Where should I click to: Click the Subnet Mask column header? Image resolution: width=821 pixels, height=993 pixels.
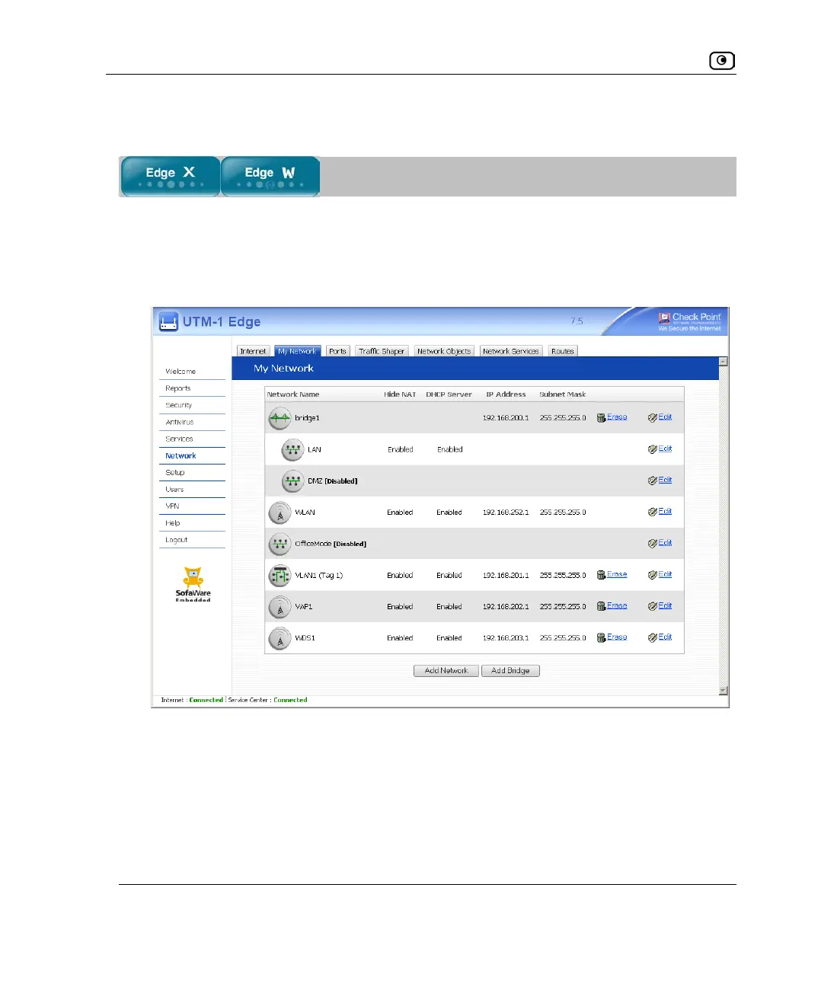pyautogui.click(x=563, y=394)
